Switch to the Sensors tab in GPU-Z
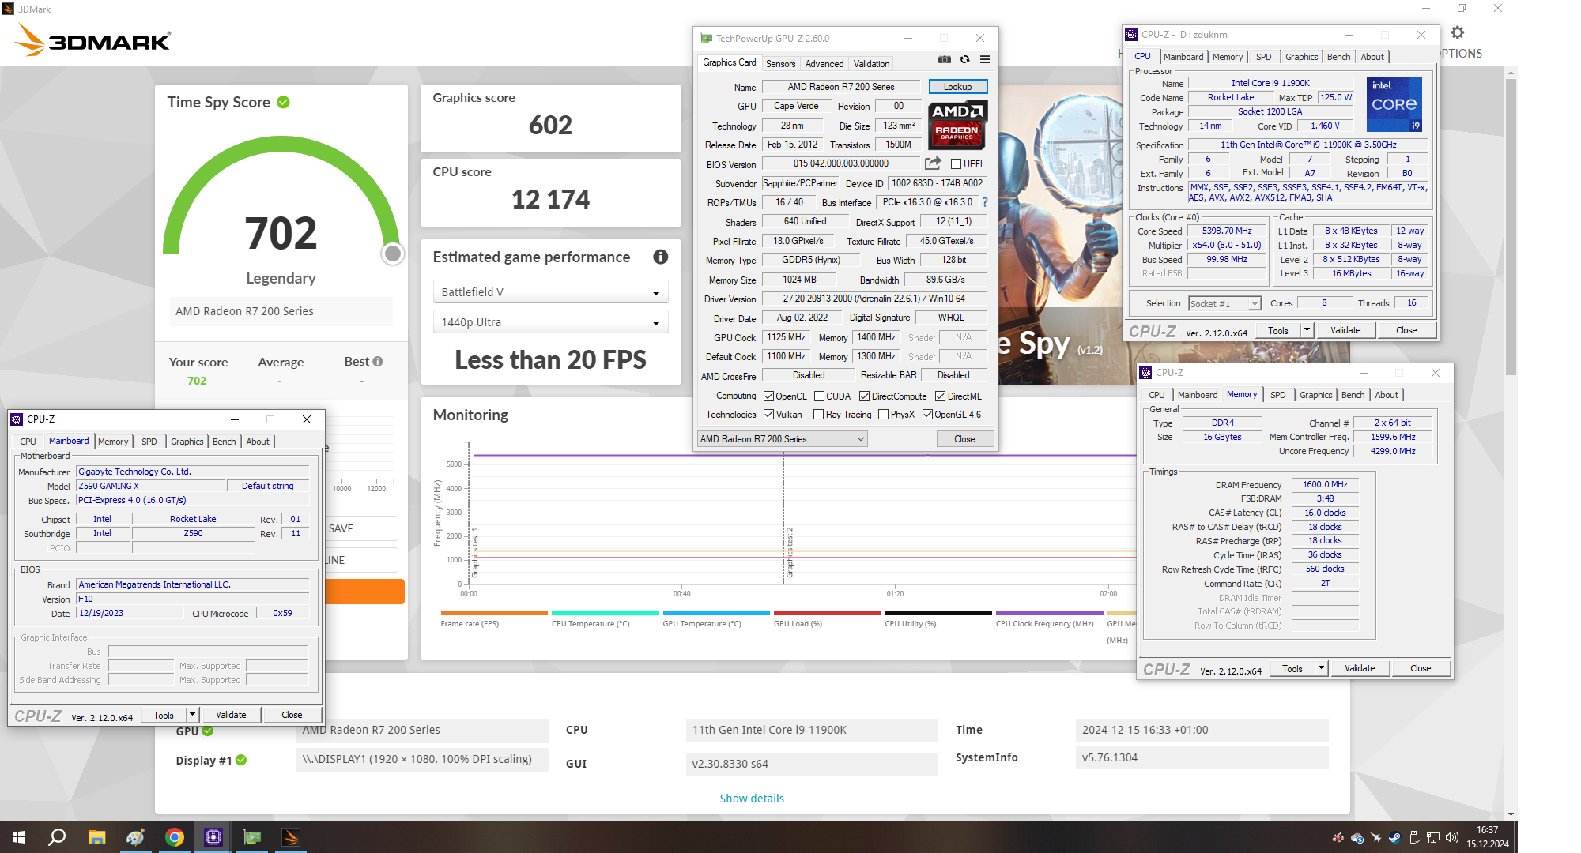 [780, 64]
